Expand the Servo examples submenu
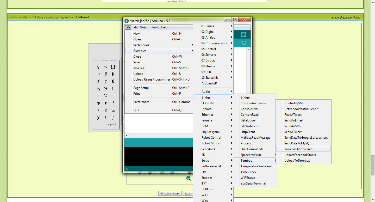Image resolution: width=375 pixels, height=202 pixels. tap(213, 161)
